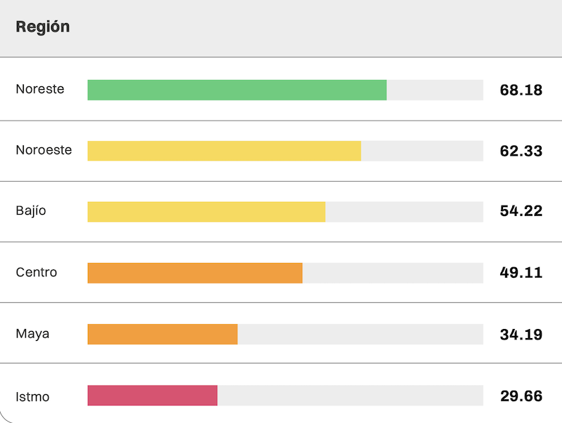The height and width of the screenshot is (423, 562).
Task: Click the Centro region label
Action: (x=37, y=272)
